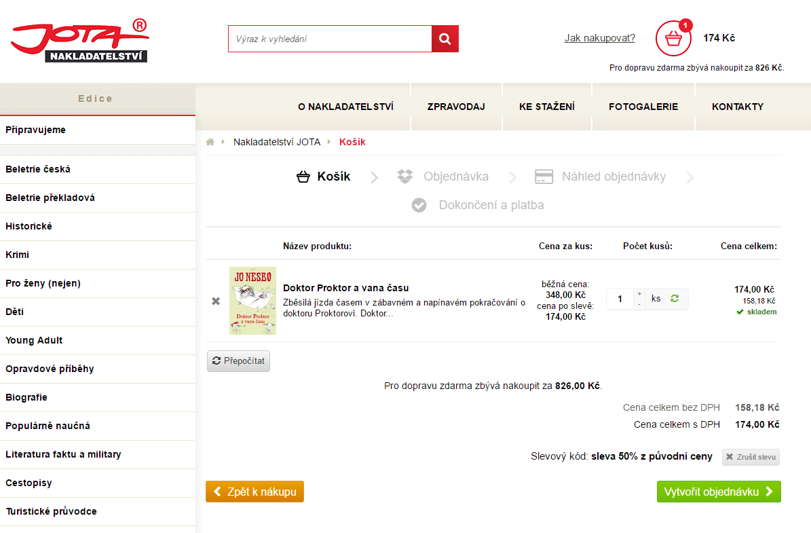The height and width of the screenshot is (533, 811).
Task: Click the 158,18 Kč total without DPH
Action: [757, 408]
